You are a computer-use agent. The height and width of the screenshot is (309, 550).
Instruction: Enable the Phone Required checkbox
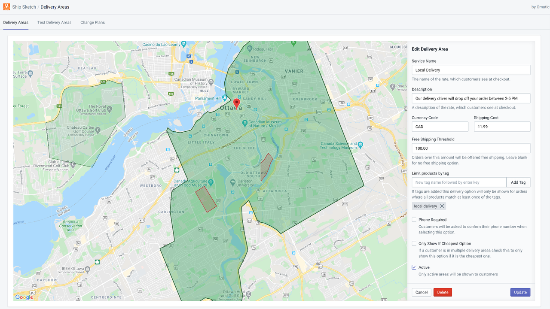[x=414, y=220]
